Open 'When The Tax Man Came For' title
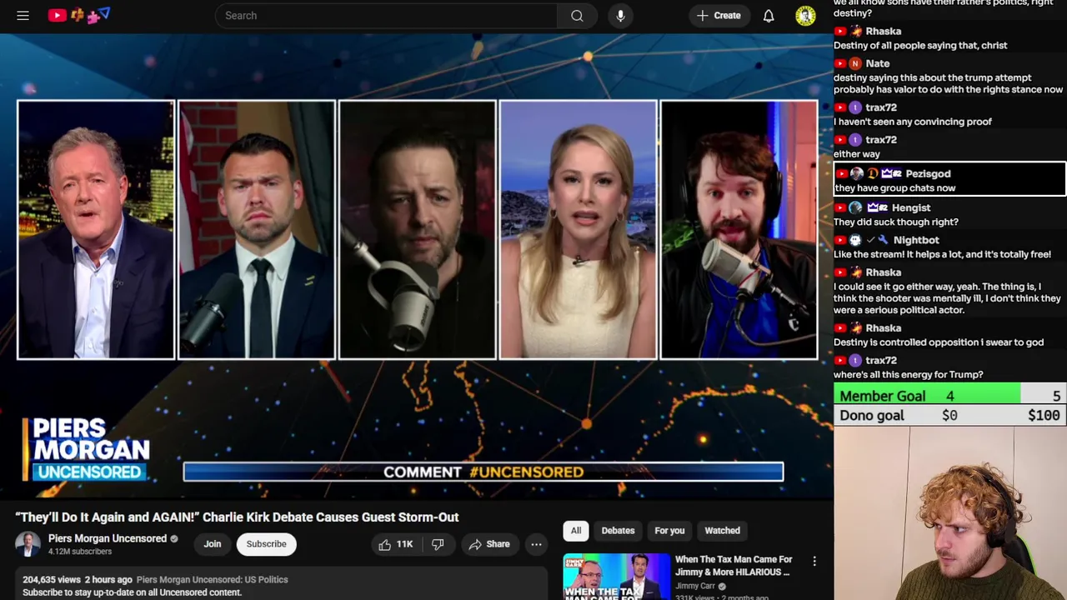 click(x=734, y=565)
